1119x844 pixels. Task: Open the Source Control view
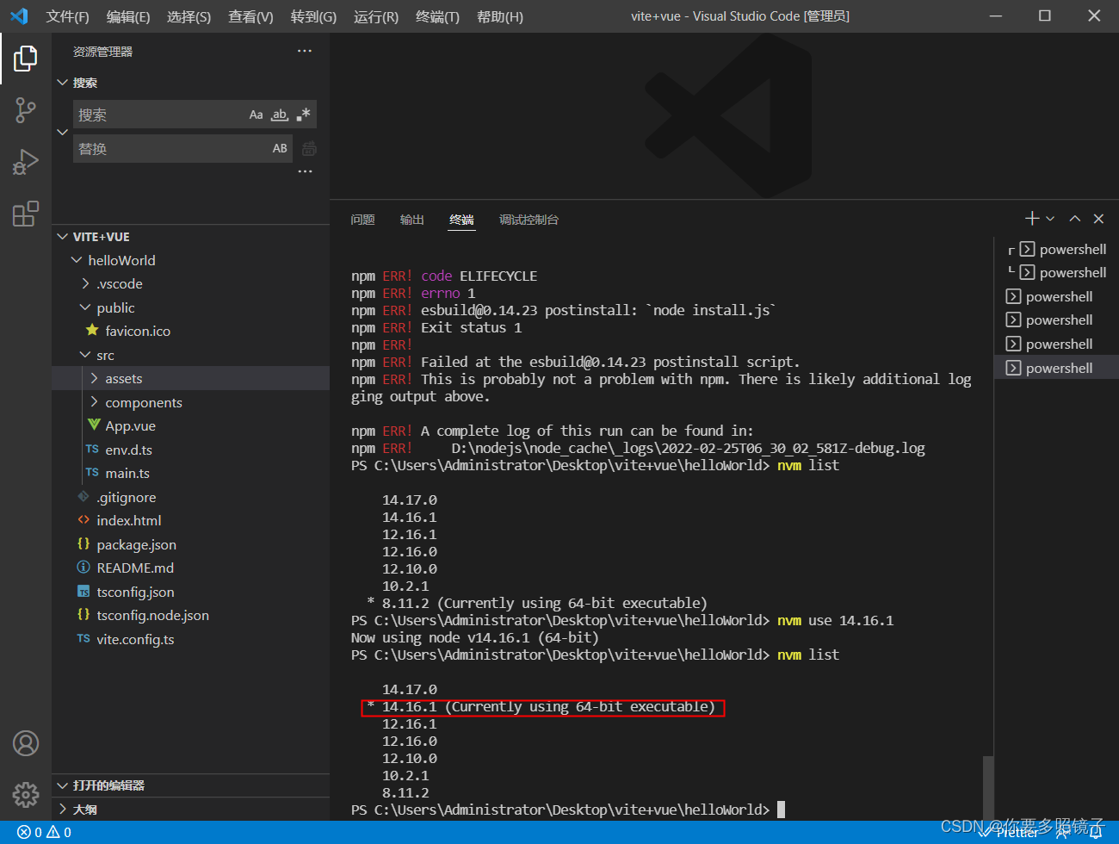(x=26, y=110)
